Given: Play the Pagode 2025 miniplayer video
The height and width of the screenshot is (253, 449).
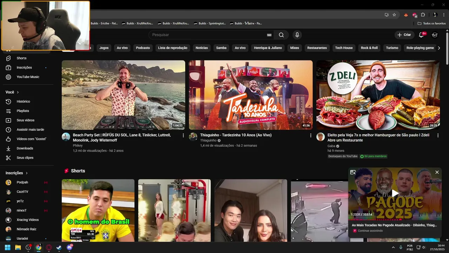Looking at the screenshot, I should 395,193.
